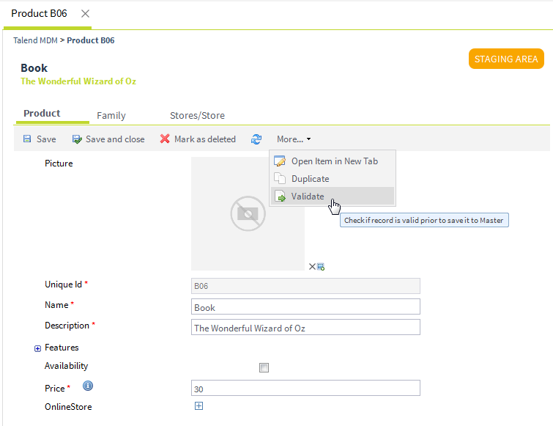Select Duplicate in the More menu

coord(310,179)
